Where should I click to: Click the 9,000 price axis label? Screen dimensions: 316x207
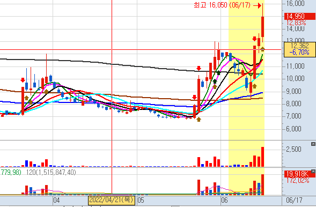pos(293,91)
